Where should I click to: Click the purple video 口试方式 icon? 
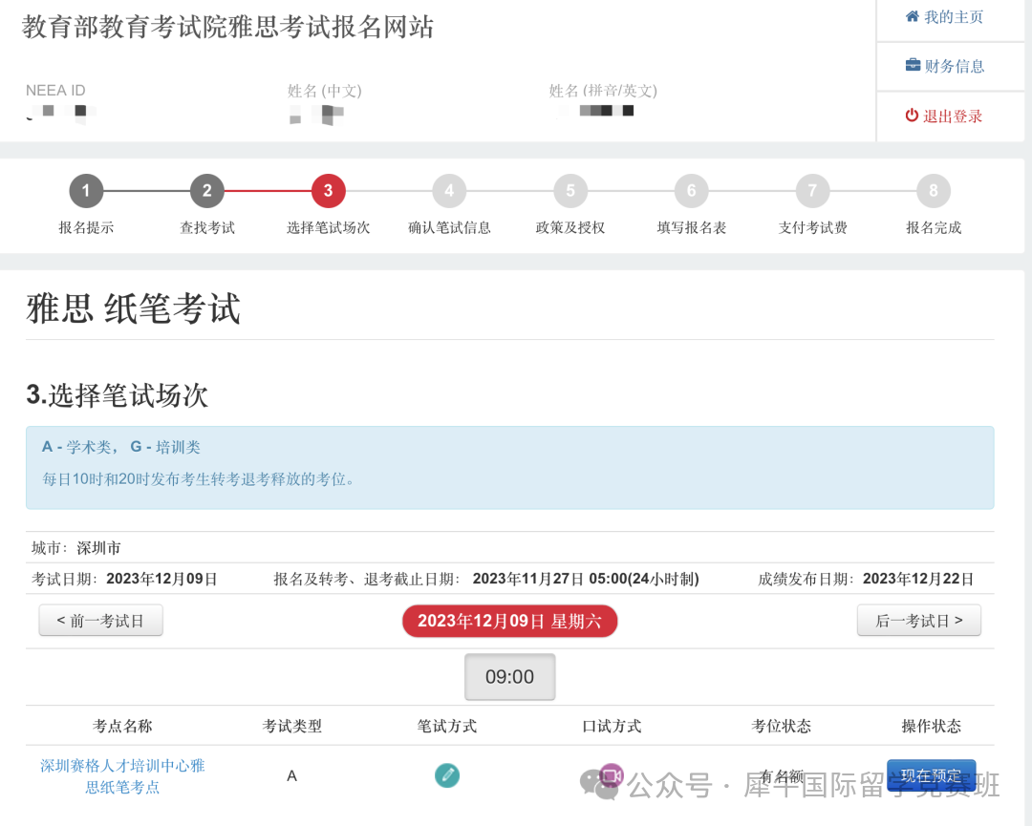[612, 775]
